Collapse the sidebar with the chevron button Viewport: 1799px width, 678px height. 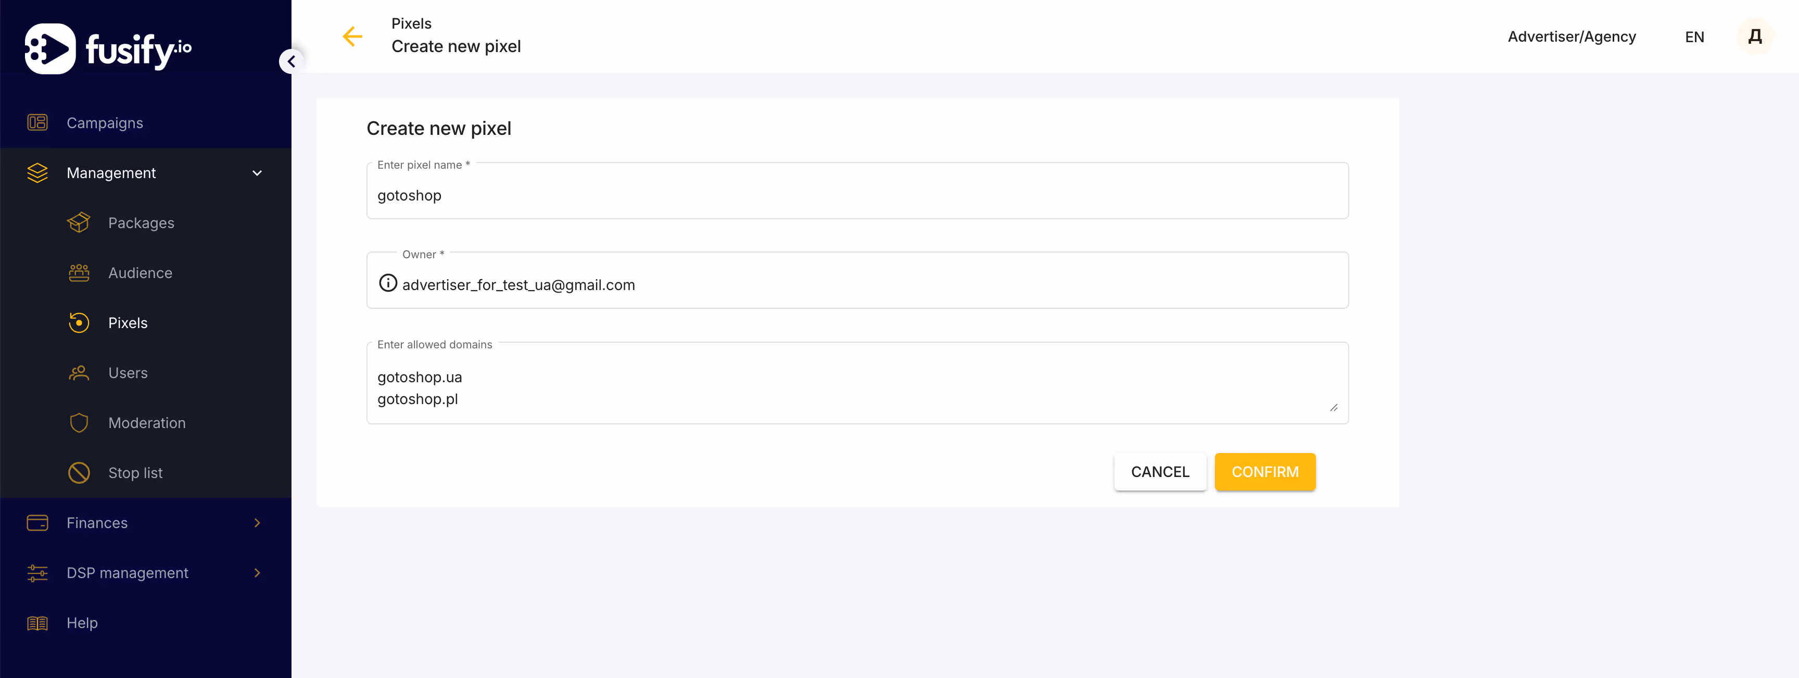click(x=291, y=61)
